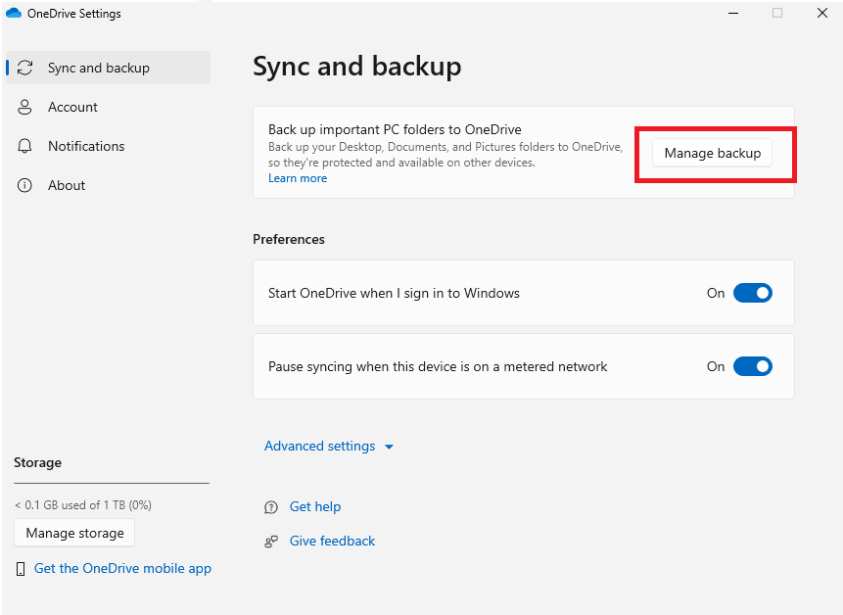Open the Account settings page
The image size is (843, 615).
point(72,108)
